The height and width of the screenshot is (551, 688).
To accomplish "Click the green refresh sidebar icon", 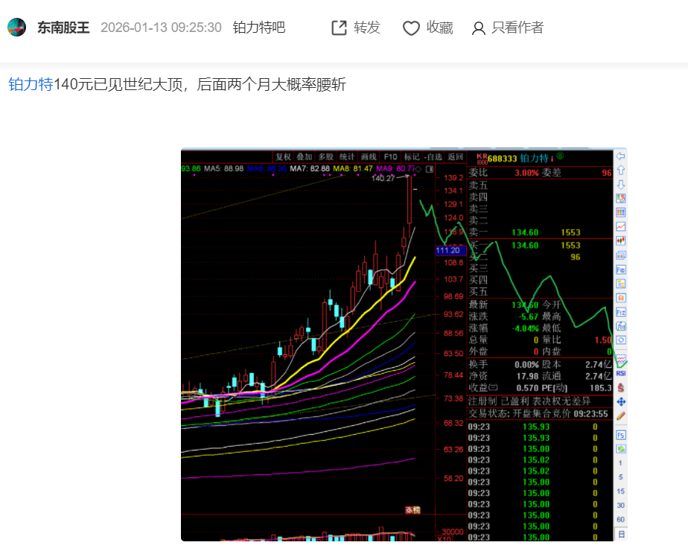I will pos(621,449).
